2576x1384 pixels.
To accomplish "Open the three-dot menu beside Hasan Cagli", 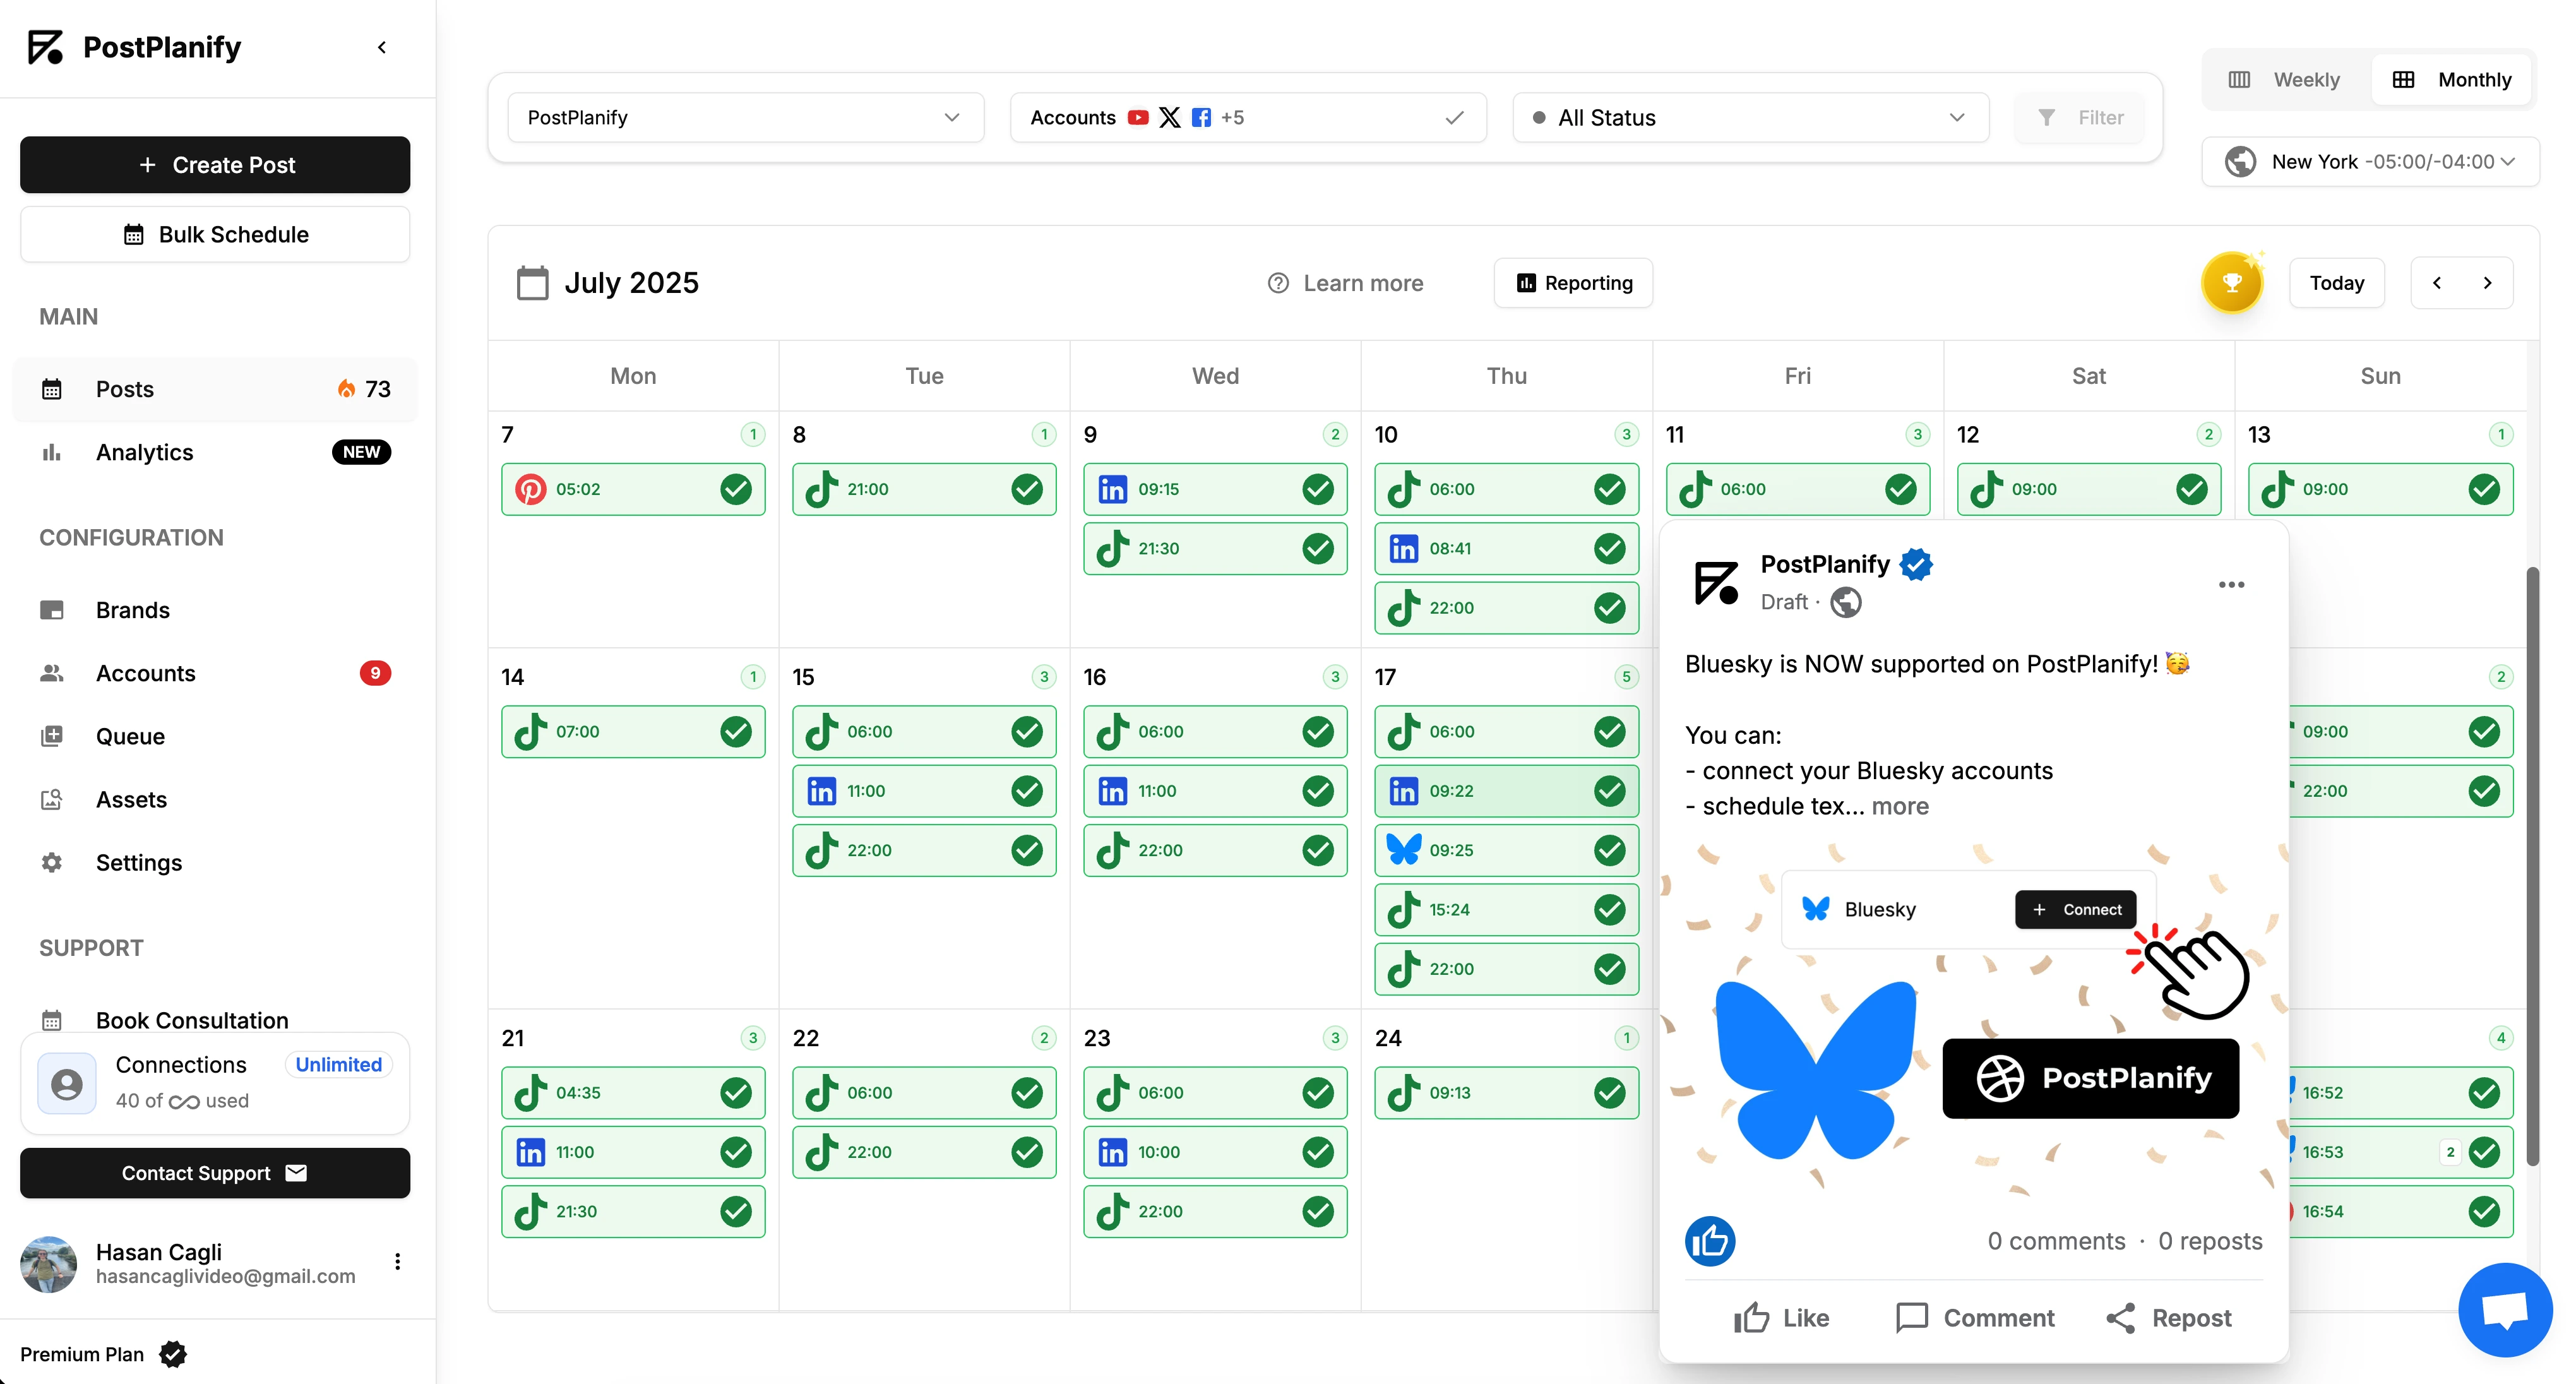I will tap(398, 1262).
